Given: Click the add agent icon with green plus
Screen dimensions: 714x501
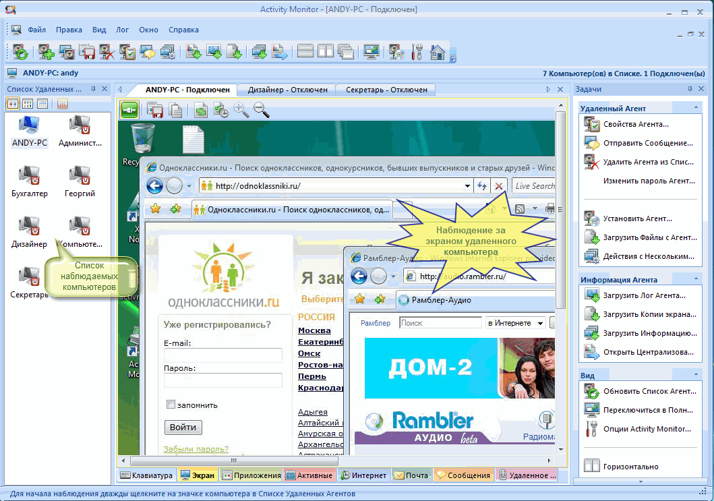Looking at the screenshot, I should pos(46,52).
